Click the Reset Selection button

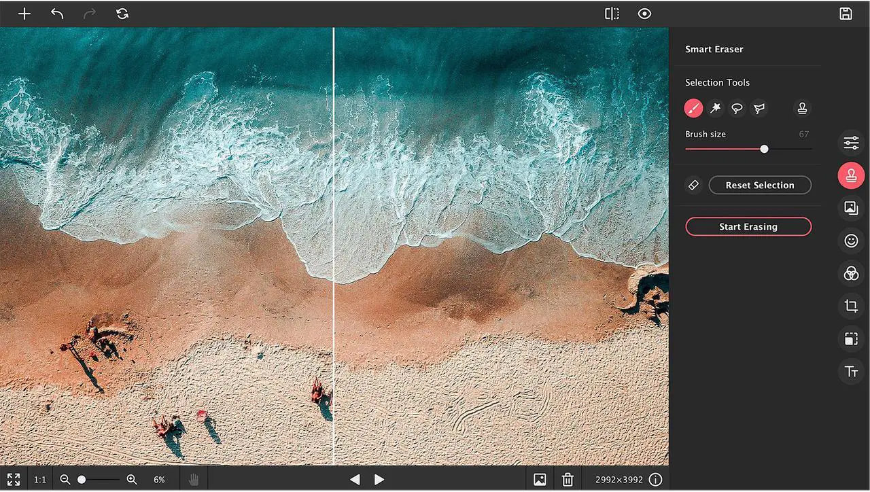(x=759, y=185)
